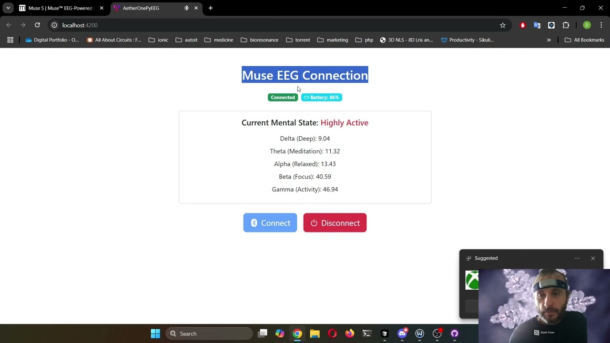Close the Muse S tab
The image size is (610, 343).
coord(101,8)
